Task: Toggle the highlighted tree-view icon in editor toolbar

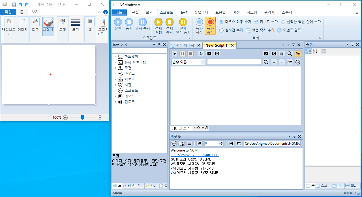Action: click(297, 53)
